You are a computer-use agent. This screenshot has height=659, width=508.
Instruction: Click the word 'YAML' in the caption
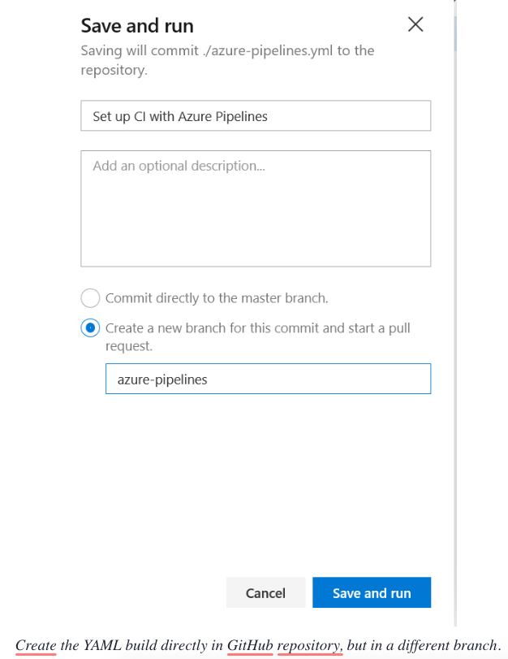pos(104,645)
